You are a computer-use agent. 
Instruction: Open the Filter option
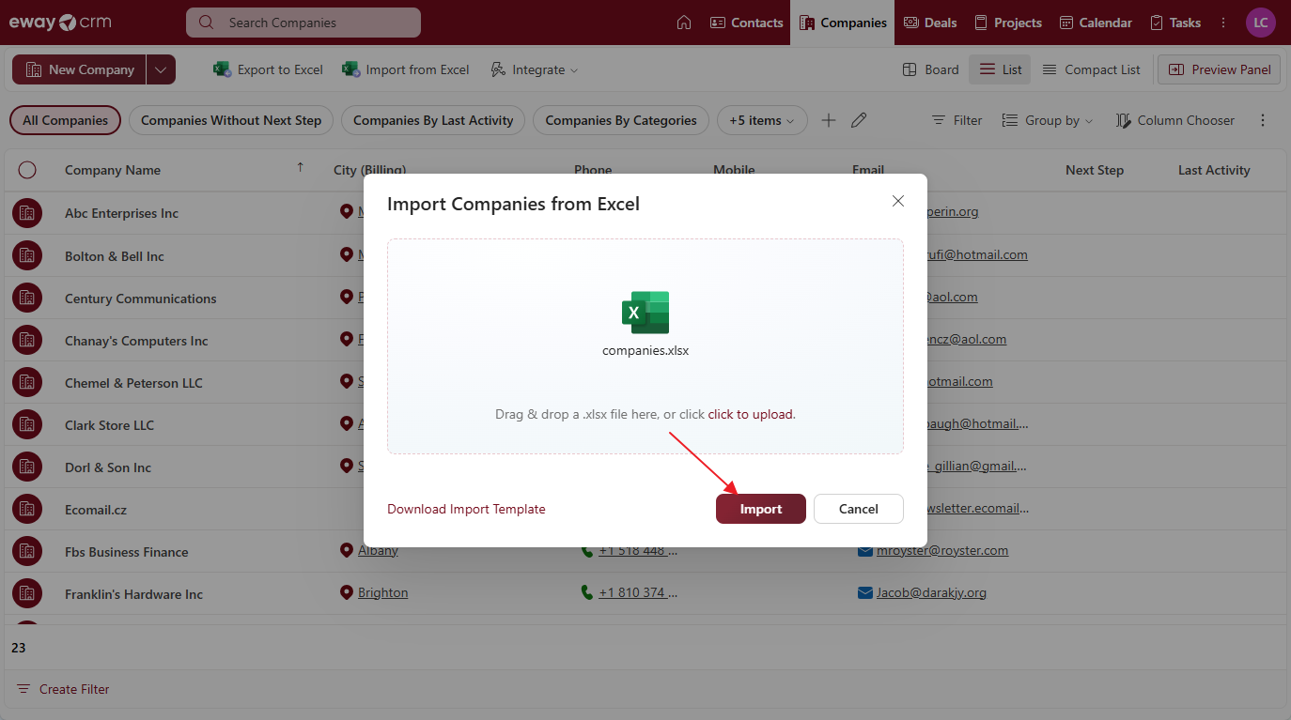957,120
